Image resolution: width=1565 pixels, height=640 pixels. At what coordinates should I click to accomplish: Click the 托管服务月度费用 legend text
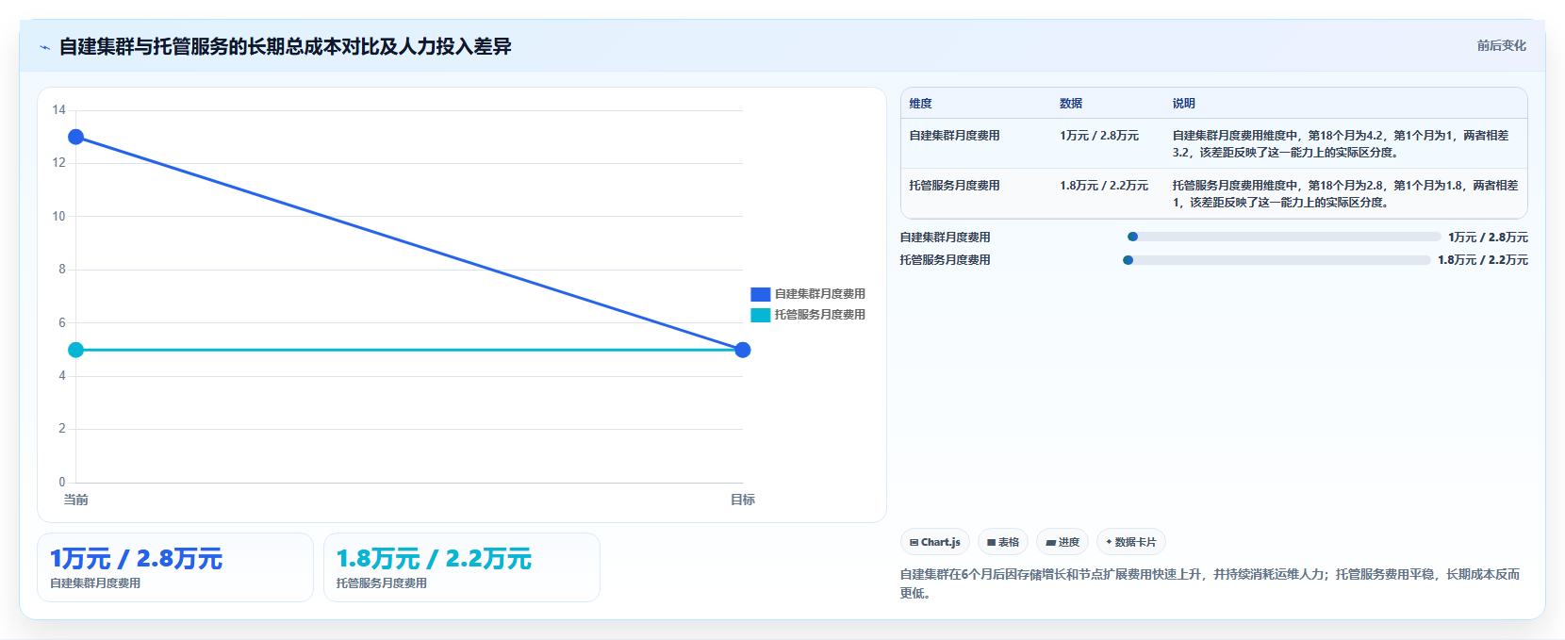pos(820,315)
